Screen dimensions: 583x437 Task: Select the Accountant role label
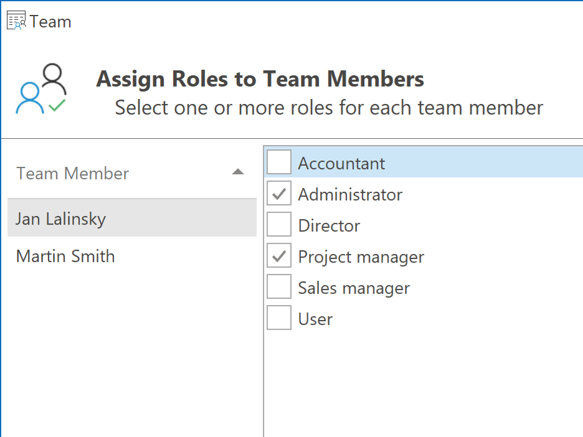click(341, 164)
